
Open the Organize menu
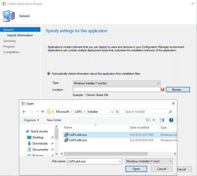pyautogui.click(x=31, y=120)
